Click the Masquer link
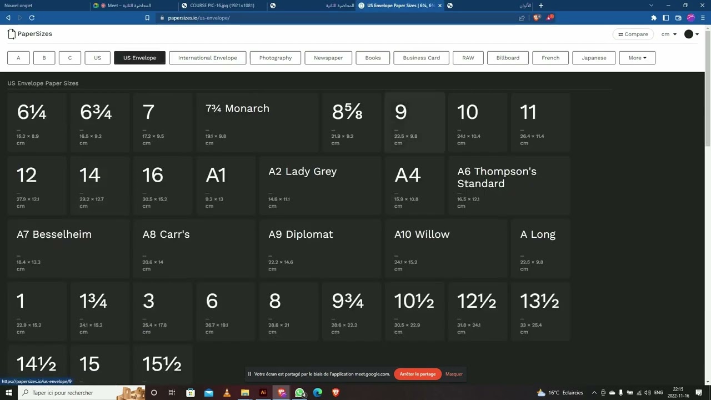This screenshot has height=400, width=711. click(454, 374)
